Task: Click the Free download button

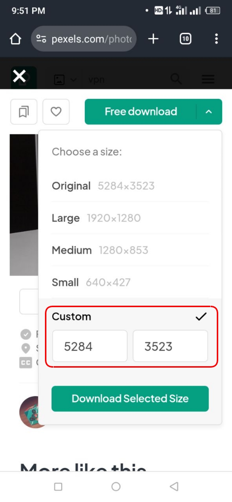Action: 141,112
